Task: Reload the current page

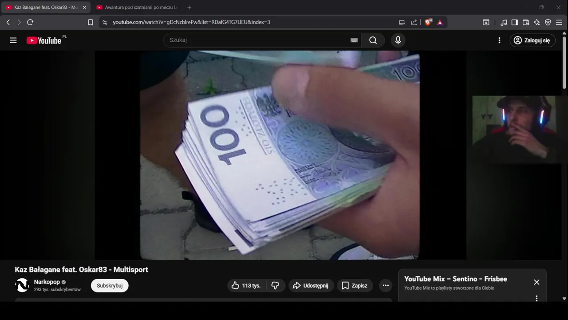Action: point(30,22)
